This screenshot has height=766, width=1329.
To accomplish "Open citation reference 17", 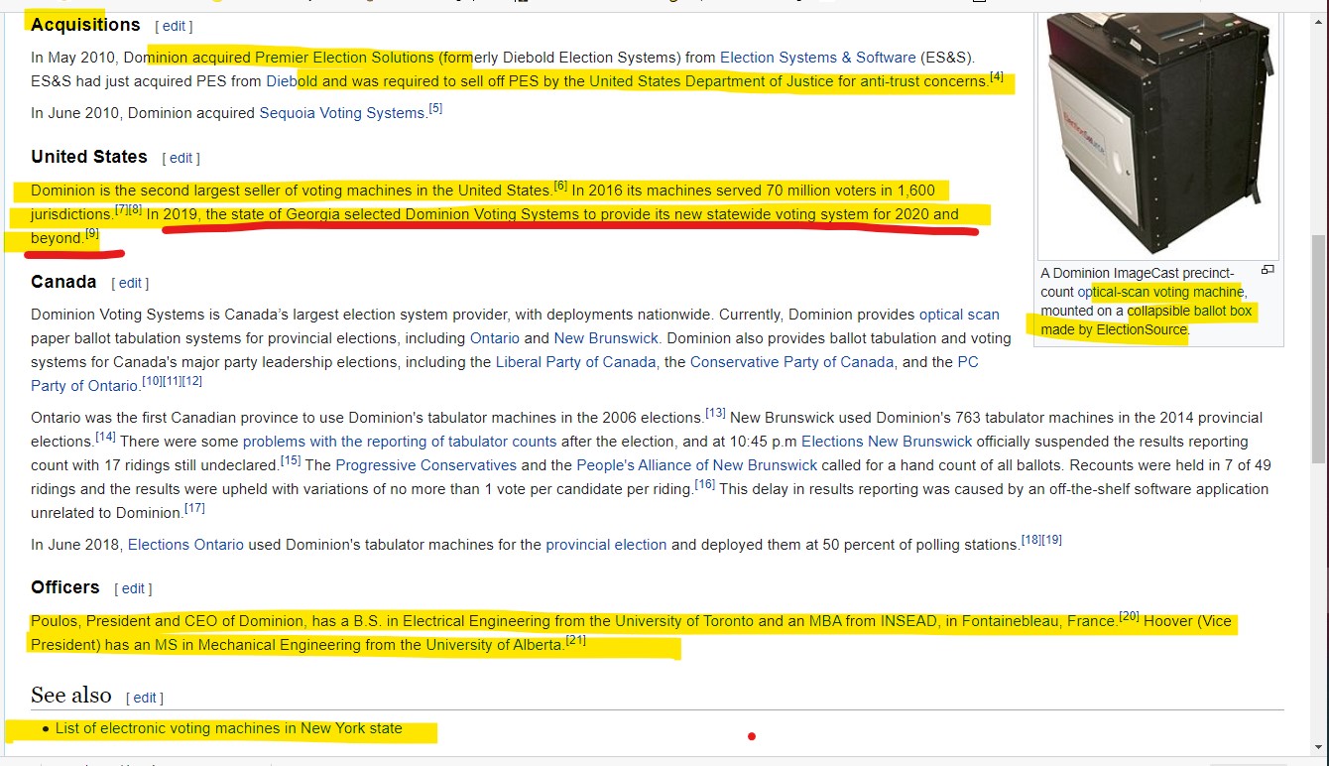I will [195, 508].
